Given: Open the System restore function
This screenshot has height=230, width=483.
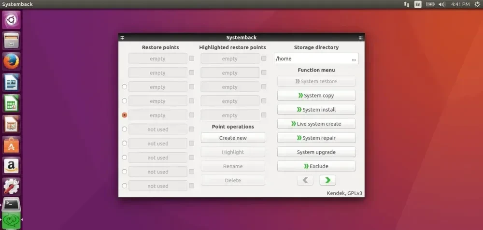Looking at the screenshot, I should (316, 81).
